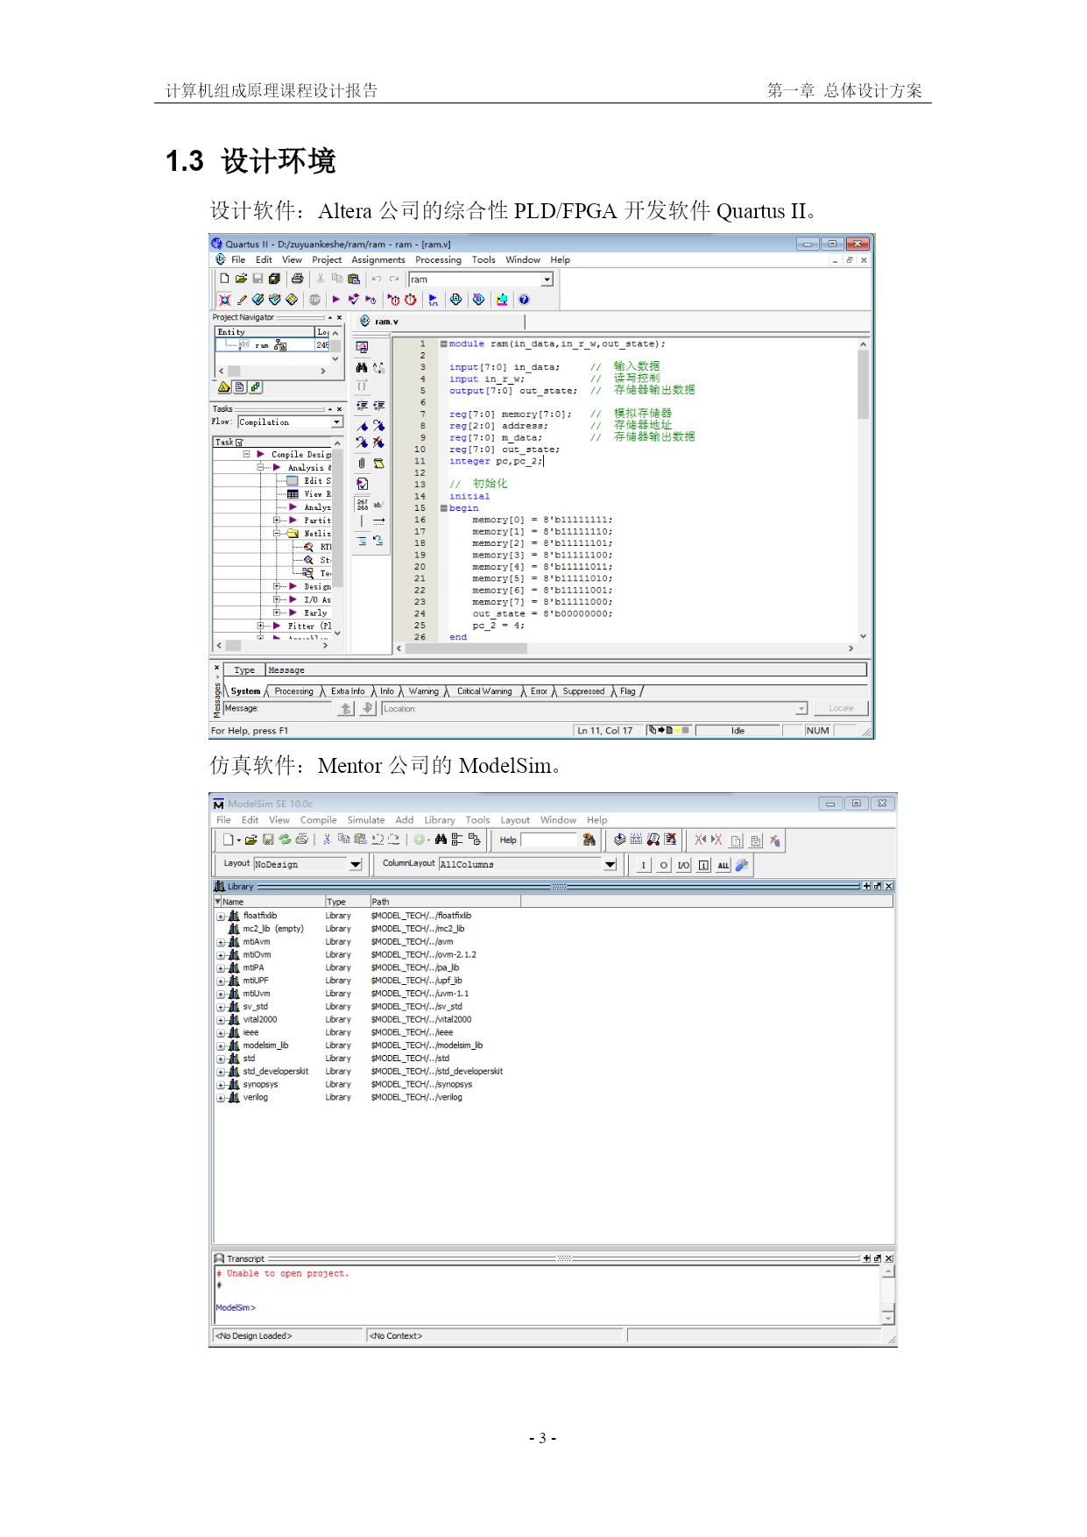Click the vertical scrollbar of the code editor

pos(863,489)
